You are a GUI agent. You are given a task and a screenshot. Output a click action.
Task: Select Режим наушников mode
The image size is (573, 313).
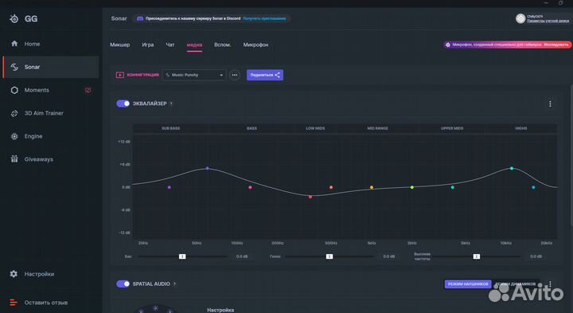pyautogui.click(x=468, y=284)
